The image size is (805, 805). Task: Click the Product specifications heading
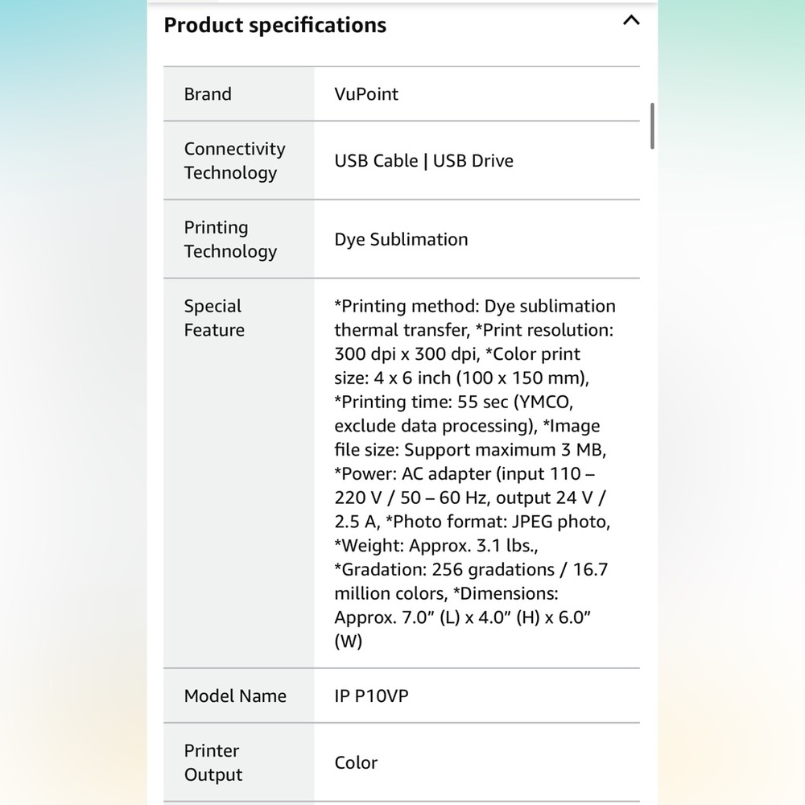tap(275, 25)
